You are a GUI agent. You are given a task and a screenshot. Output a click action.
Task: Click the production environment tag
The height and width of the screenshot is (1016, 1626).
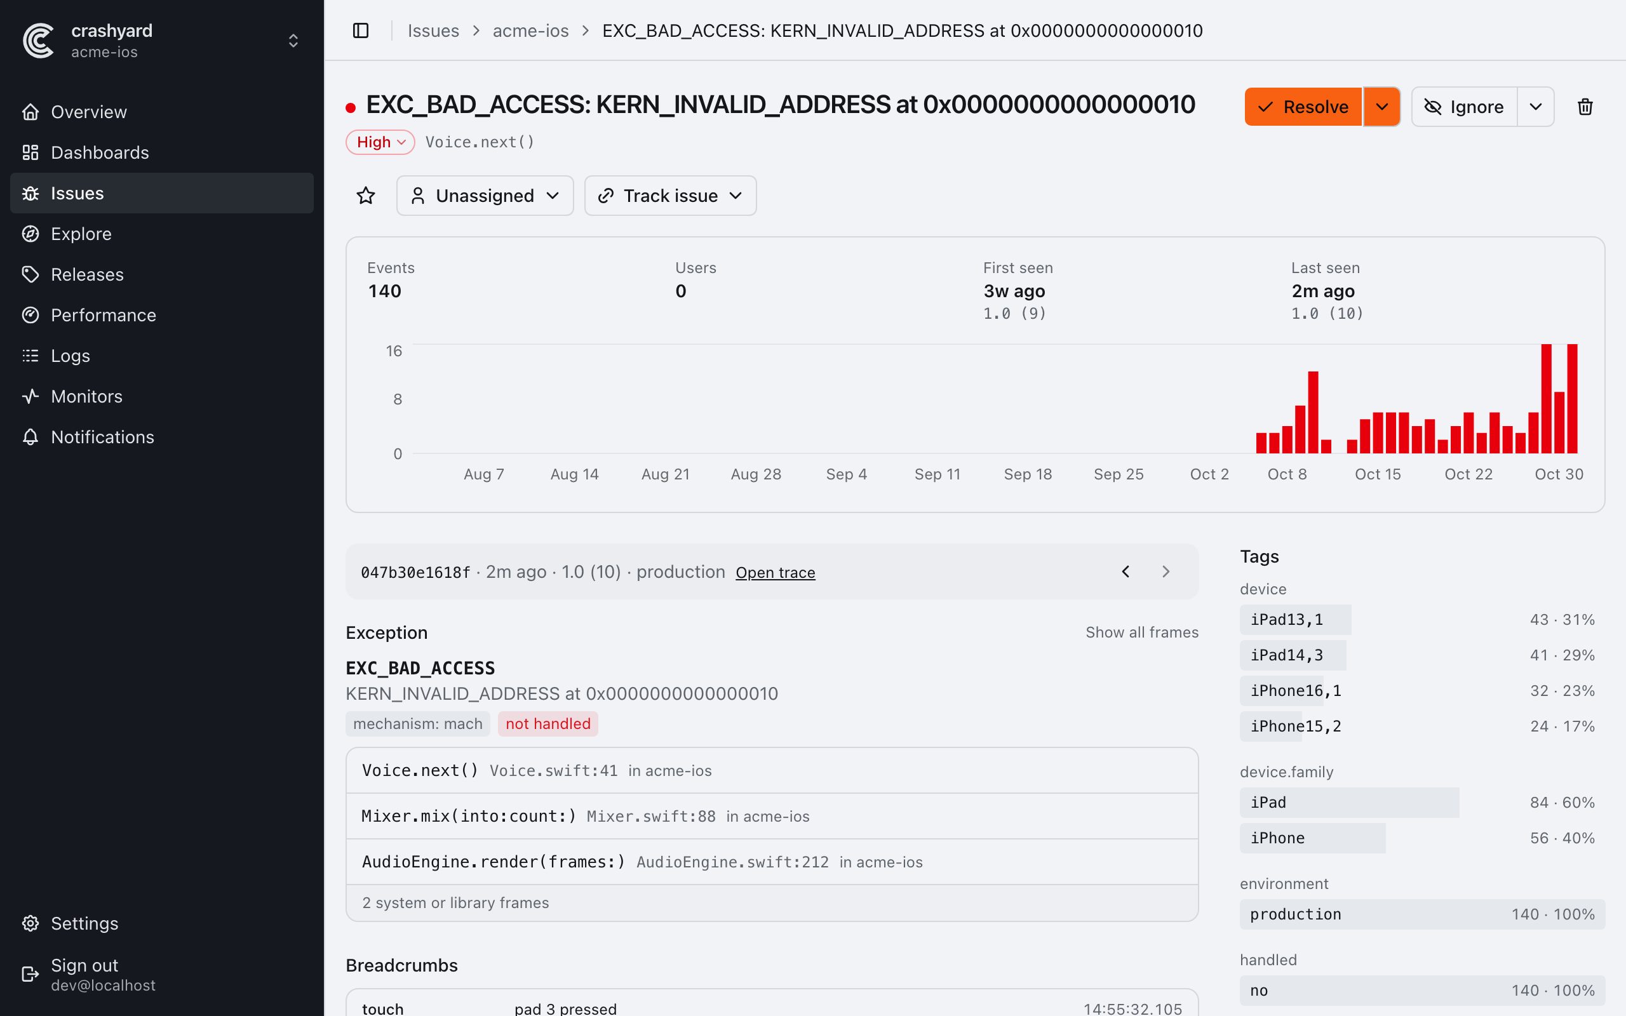[1422, 914]
